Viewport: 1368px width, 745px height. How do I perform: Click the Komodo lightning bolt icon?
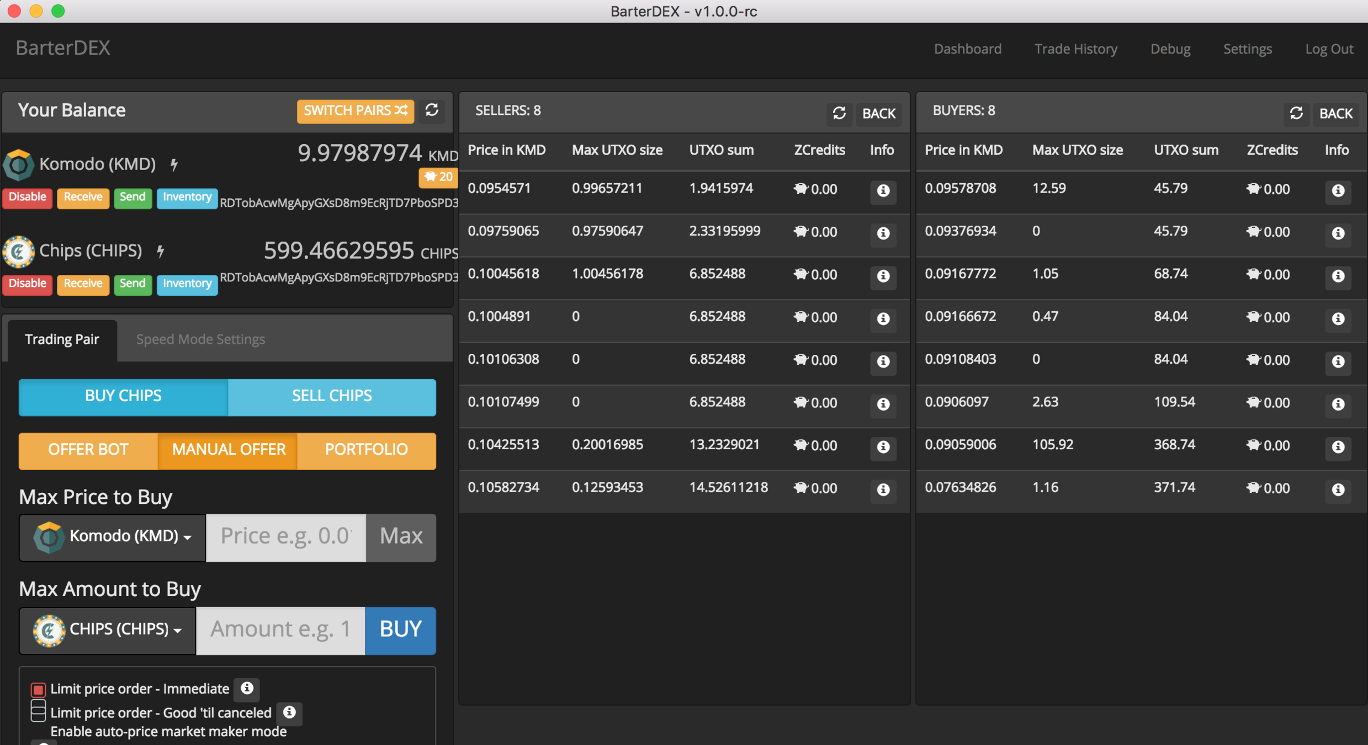[174, 164]
